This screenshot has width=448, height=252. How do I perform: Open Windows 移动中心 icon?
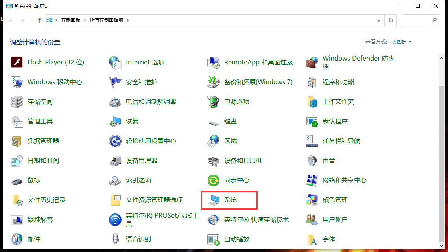(17, 82)
